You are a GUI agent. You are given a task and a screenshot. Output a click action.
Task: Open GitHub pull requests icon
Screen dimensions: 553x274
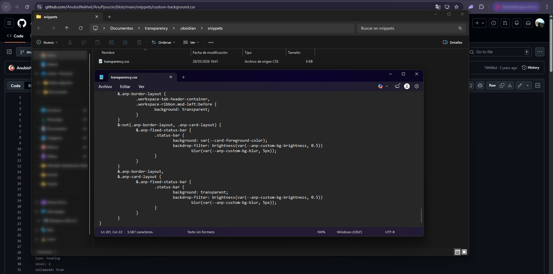[505, 23]
